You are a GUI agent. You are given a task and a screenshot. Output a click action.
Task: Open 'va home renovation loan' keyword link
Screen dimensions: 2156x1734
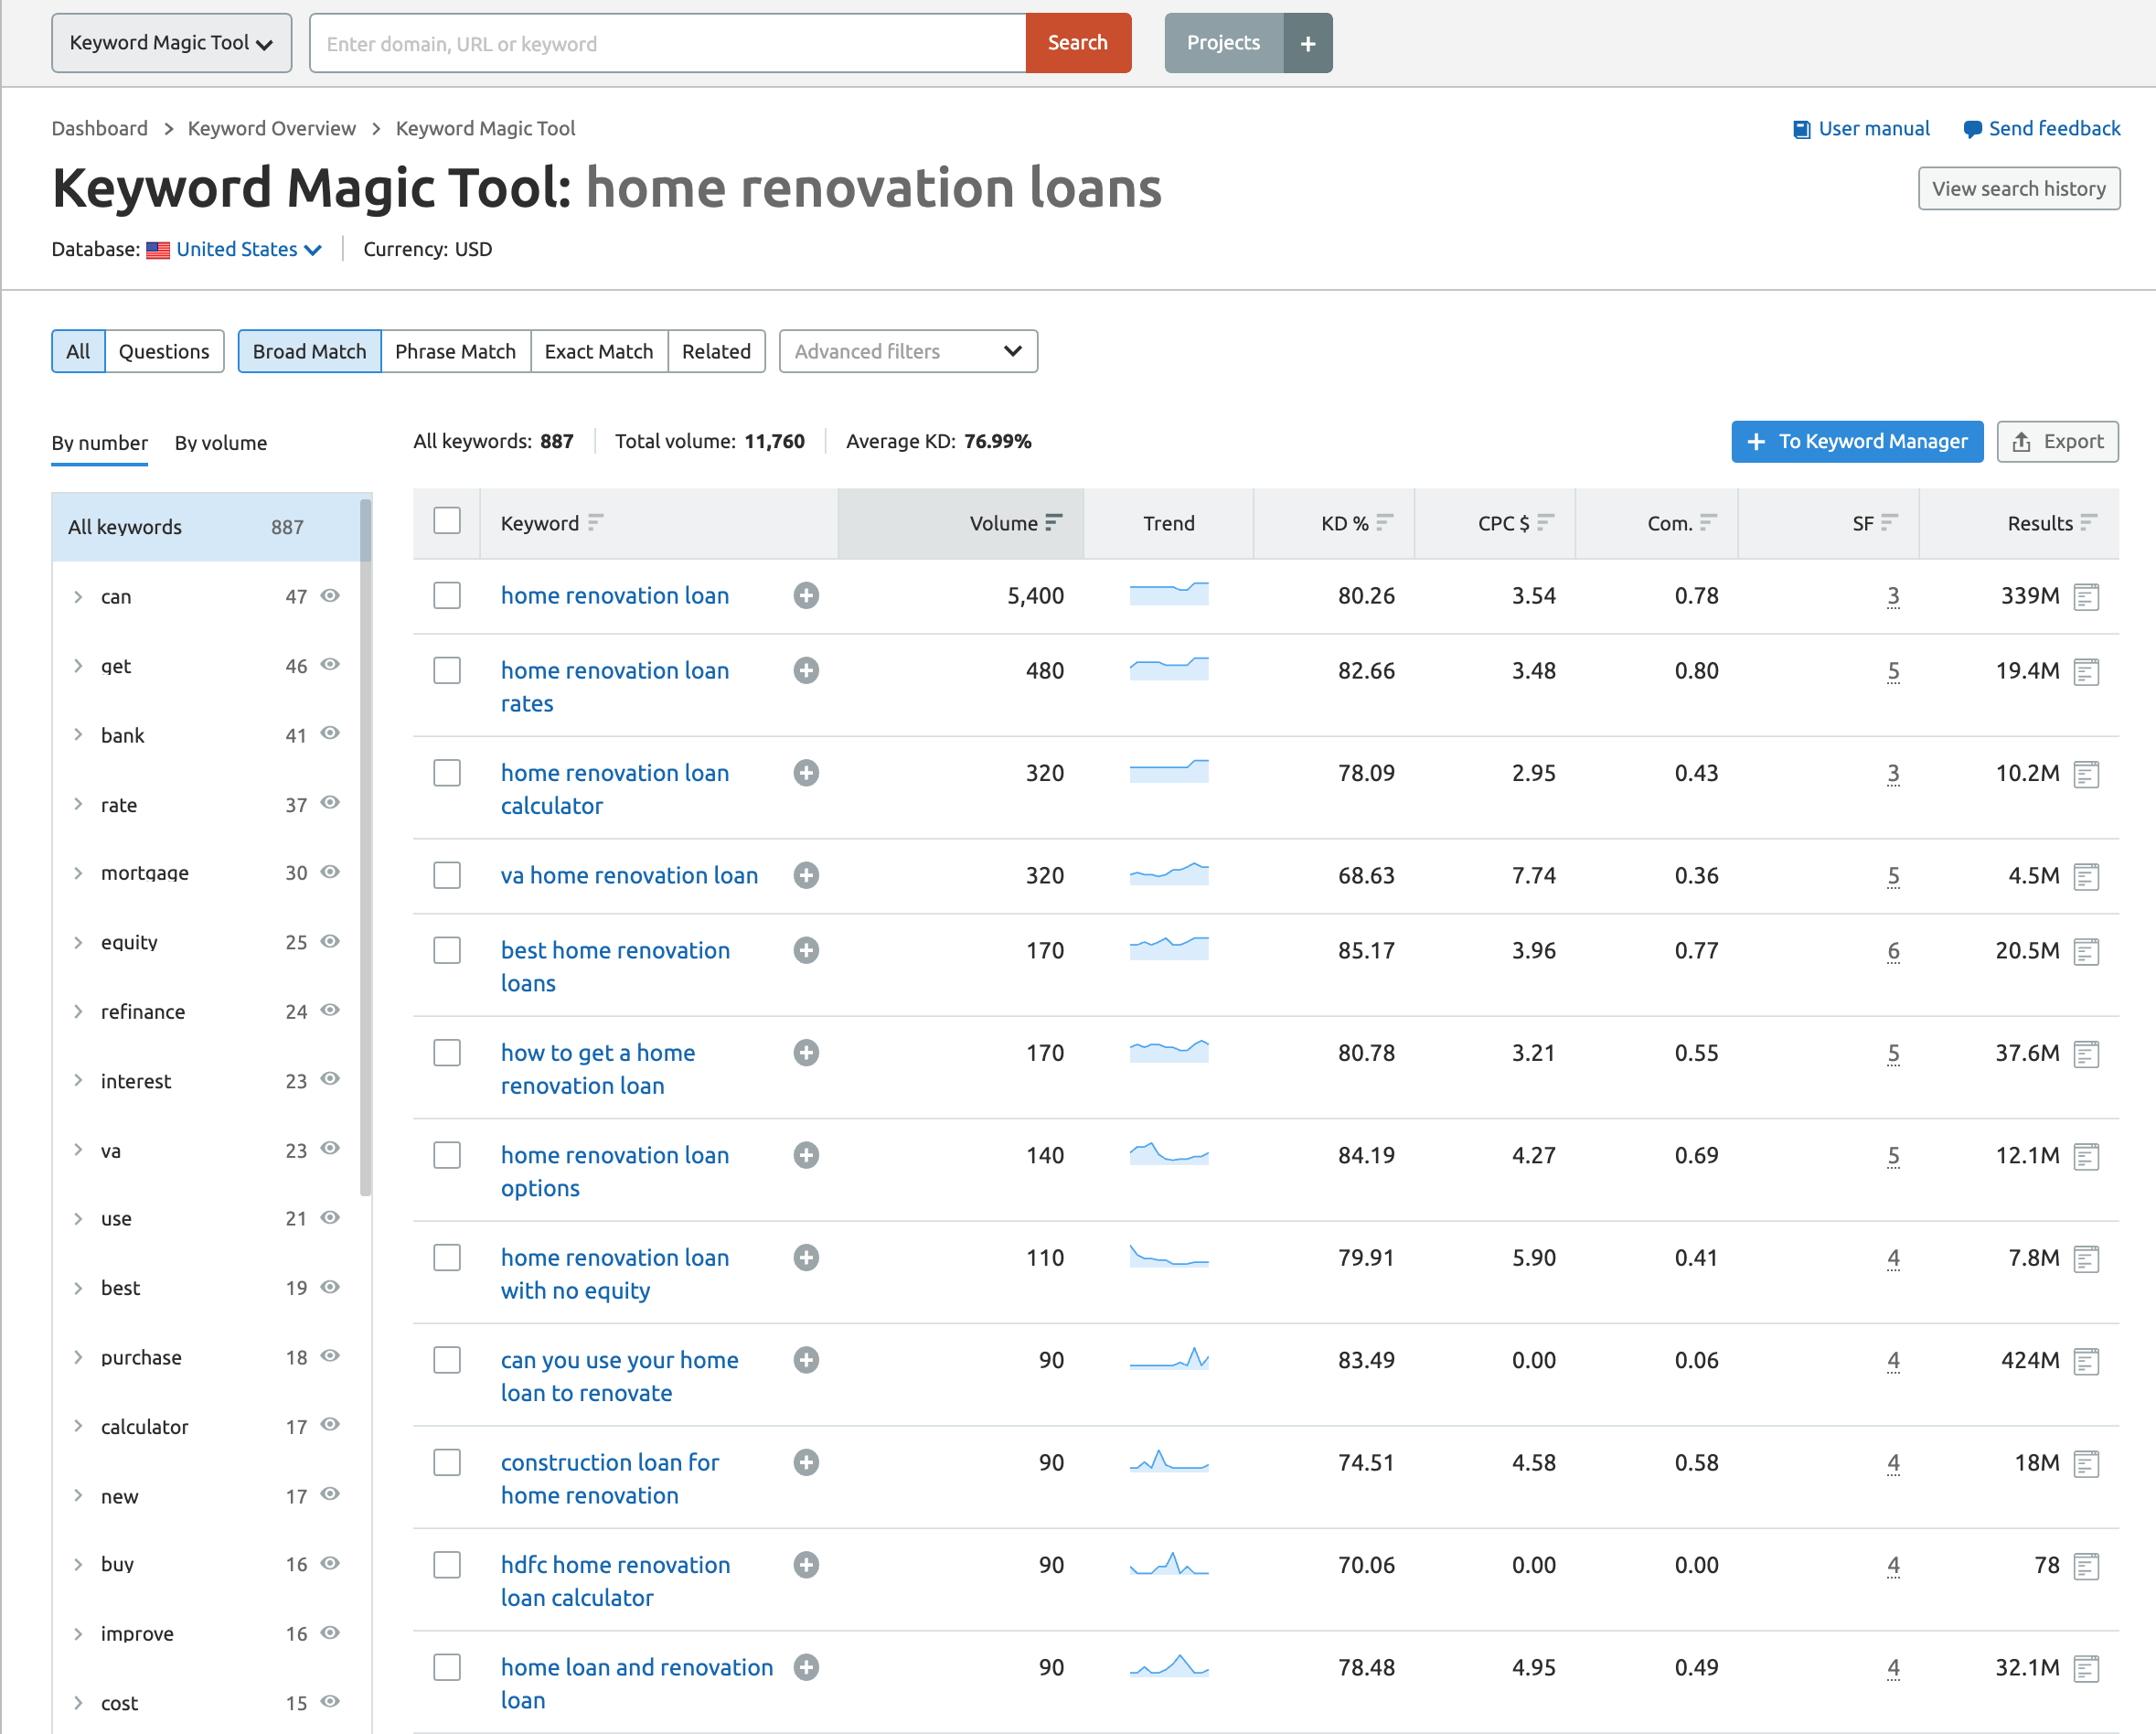[629, 876]
